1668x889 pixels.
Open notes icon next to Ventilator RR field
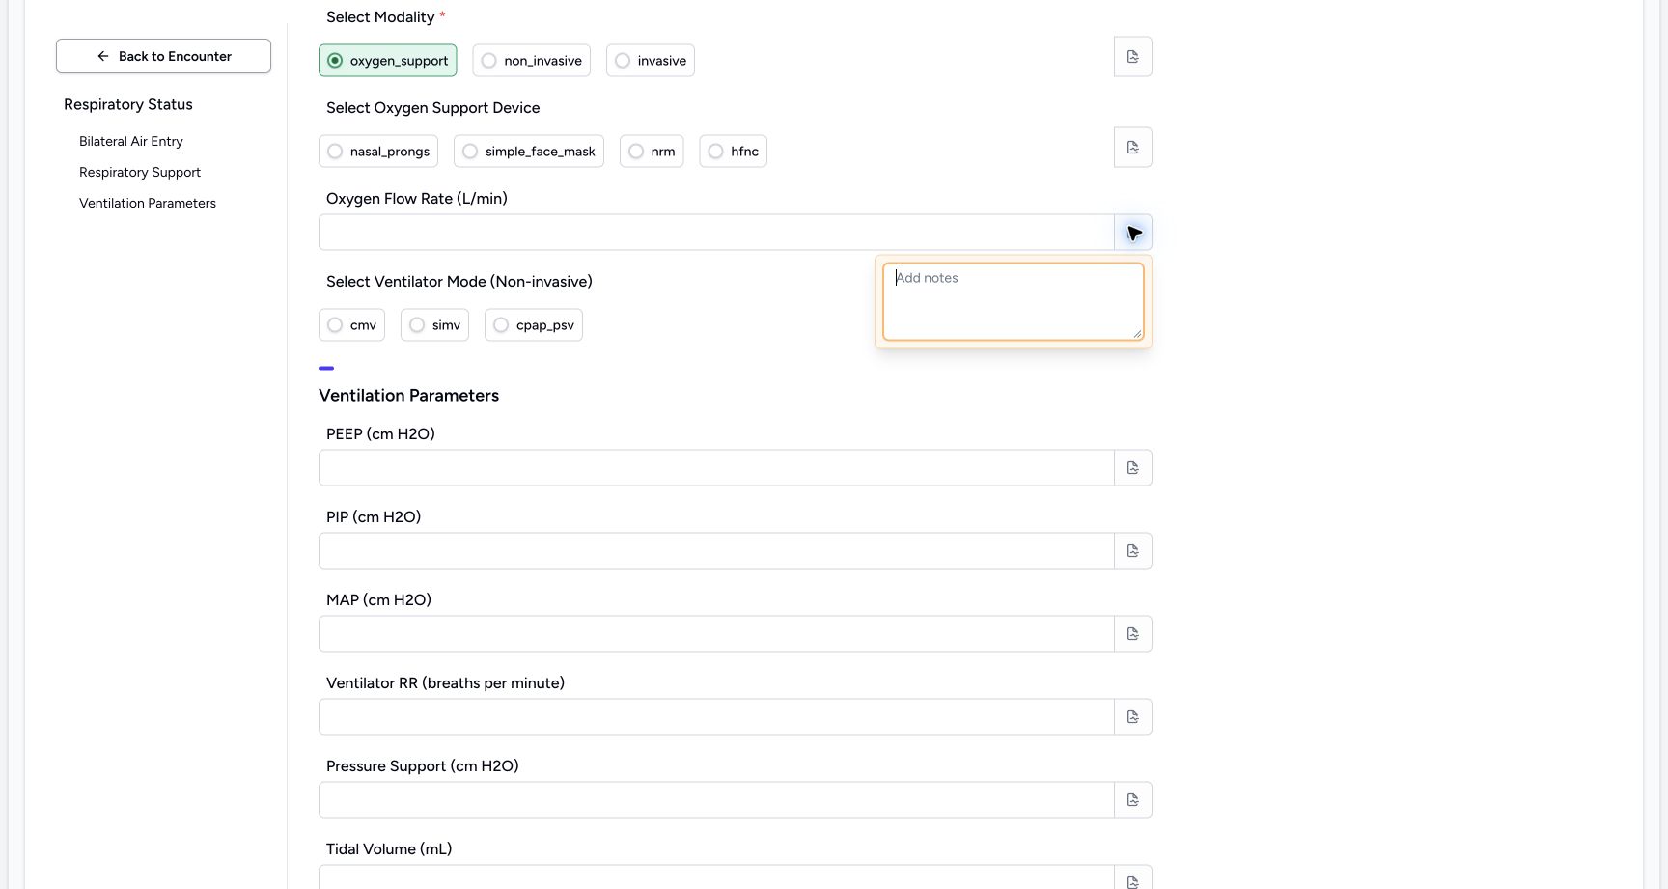[x=1132, y=717]
